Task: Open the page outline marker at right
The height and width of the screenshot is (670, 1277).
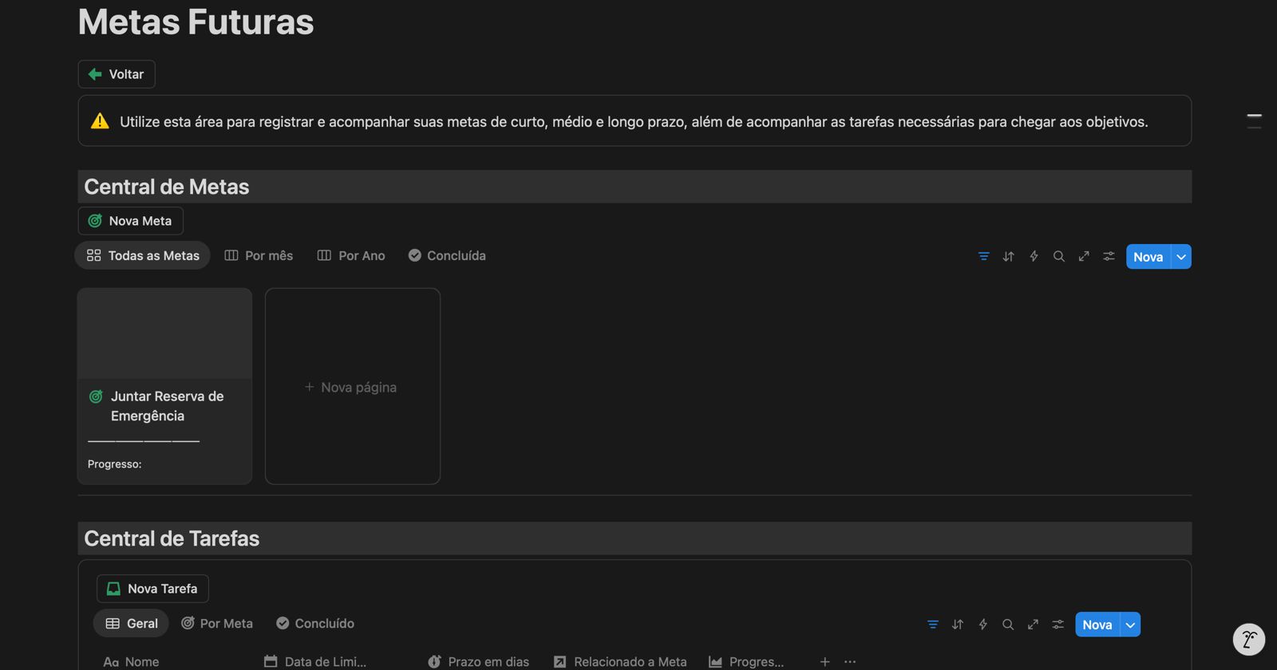Action: (x=1255, y=121)
